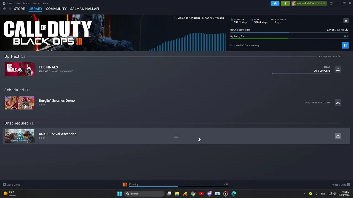353x198 pixels.
Task: Download ARK: Survival Ascended now
Action: tap(338, 136)
